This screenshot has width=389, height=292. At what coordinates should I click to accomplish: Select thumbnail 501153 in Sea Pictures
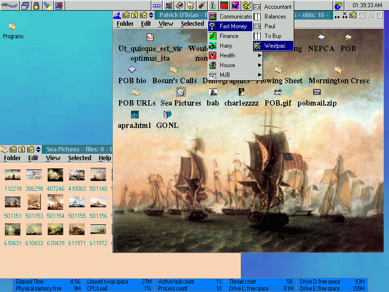pyautogui.click(x=34, y=202)
